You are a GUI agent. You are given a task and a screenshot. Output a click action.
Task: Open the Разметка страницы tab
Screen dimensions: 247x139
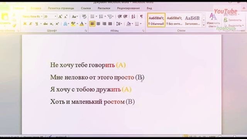coord(61,8)
